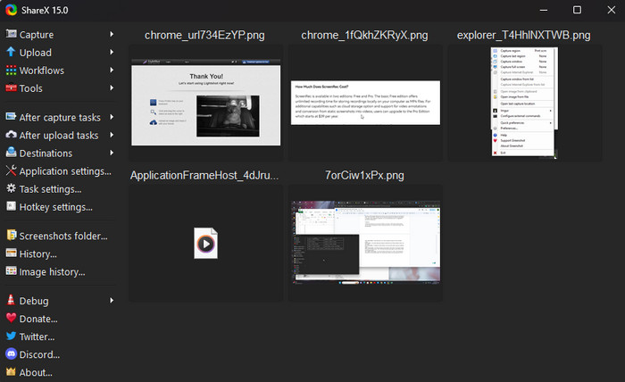
Task: Click the Workflows grid icon
Action: (x=11, y=71)
